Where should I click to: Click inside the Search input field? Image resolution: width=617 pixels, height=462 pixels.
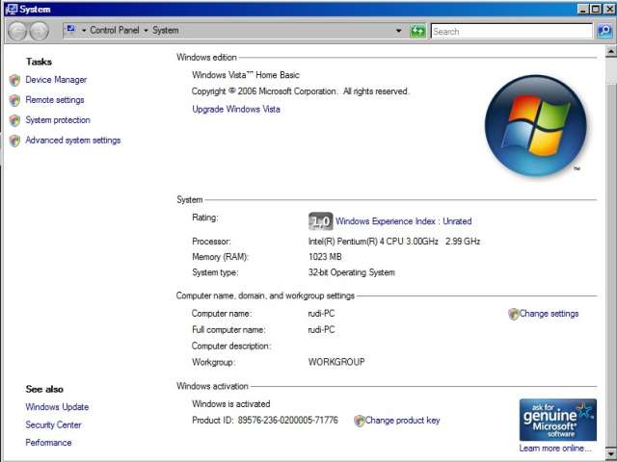click(512, 31)
